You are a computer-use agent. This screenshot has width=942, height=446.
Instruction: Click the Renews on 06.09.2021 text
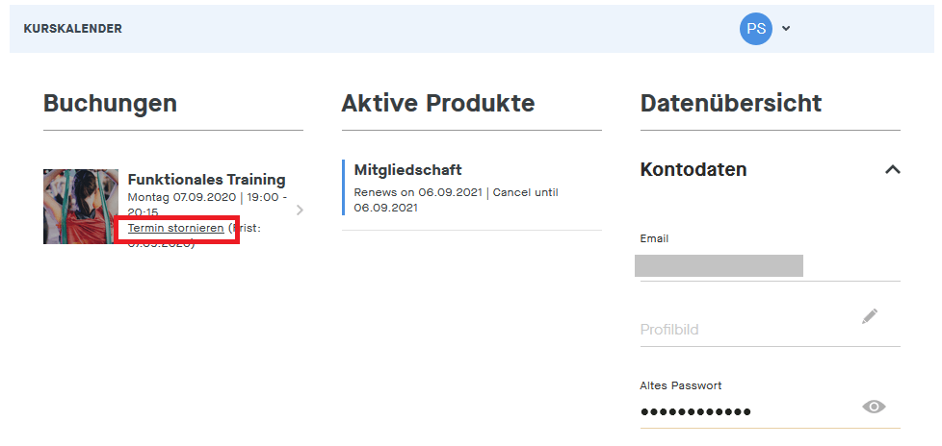pyautogui.click(x=418, y=192)
